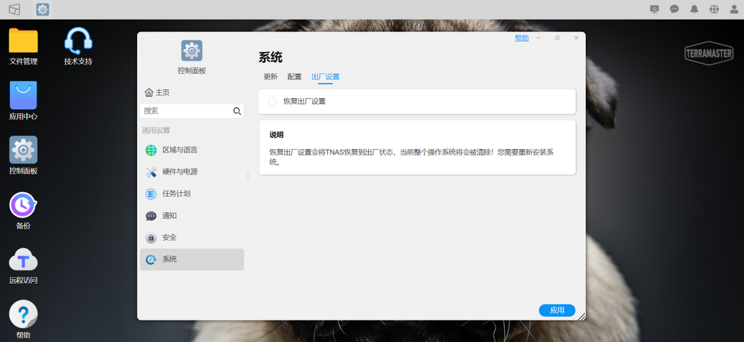Close the control panel window
This screenshot has height=342, width=744.
(x=576, y=38)
